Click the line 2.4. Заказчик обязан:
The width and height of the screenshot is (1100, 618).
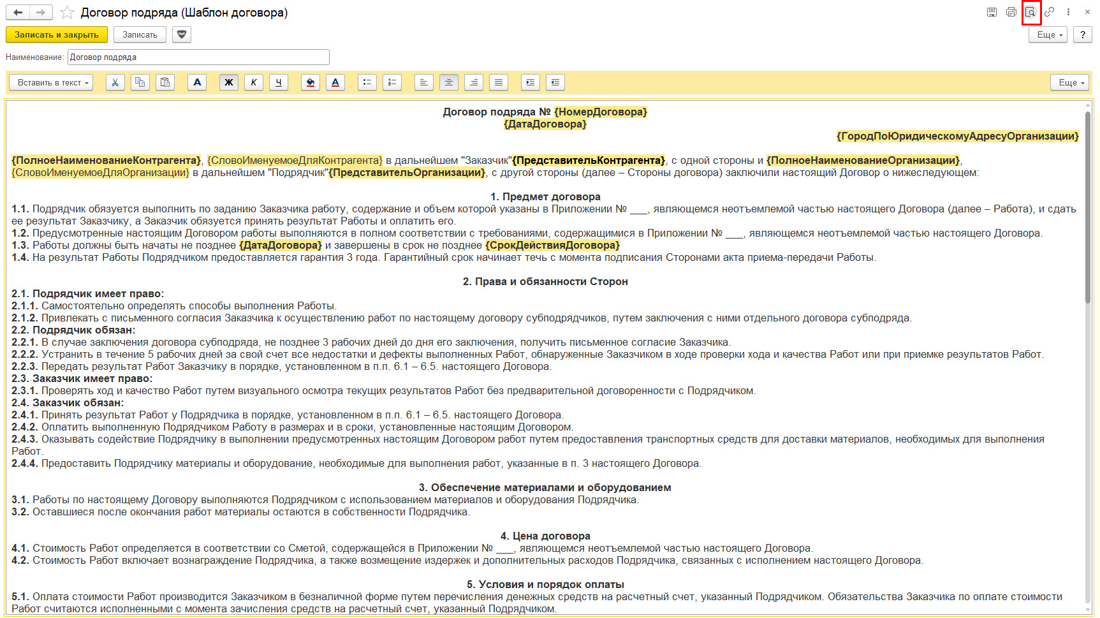point(68,402)
